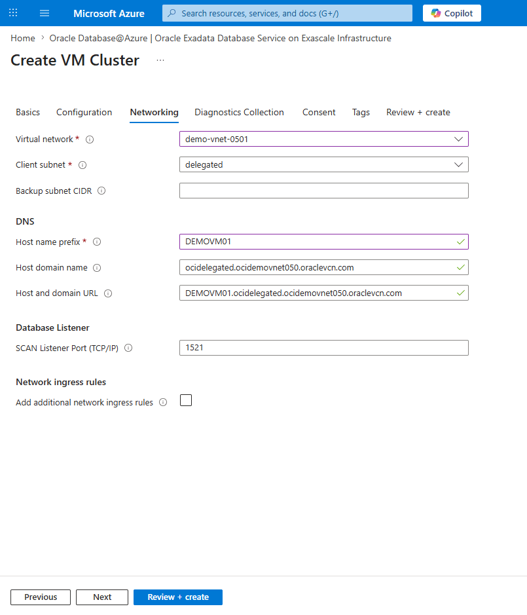
Task: Open the Diagnostics Collection tab
Action: click(239, 112)
